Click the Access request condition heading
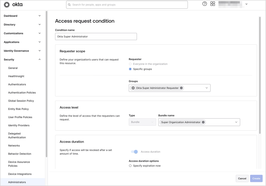266x186 pixels. point(85,21)
